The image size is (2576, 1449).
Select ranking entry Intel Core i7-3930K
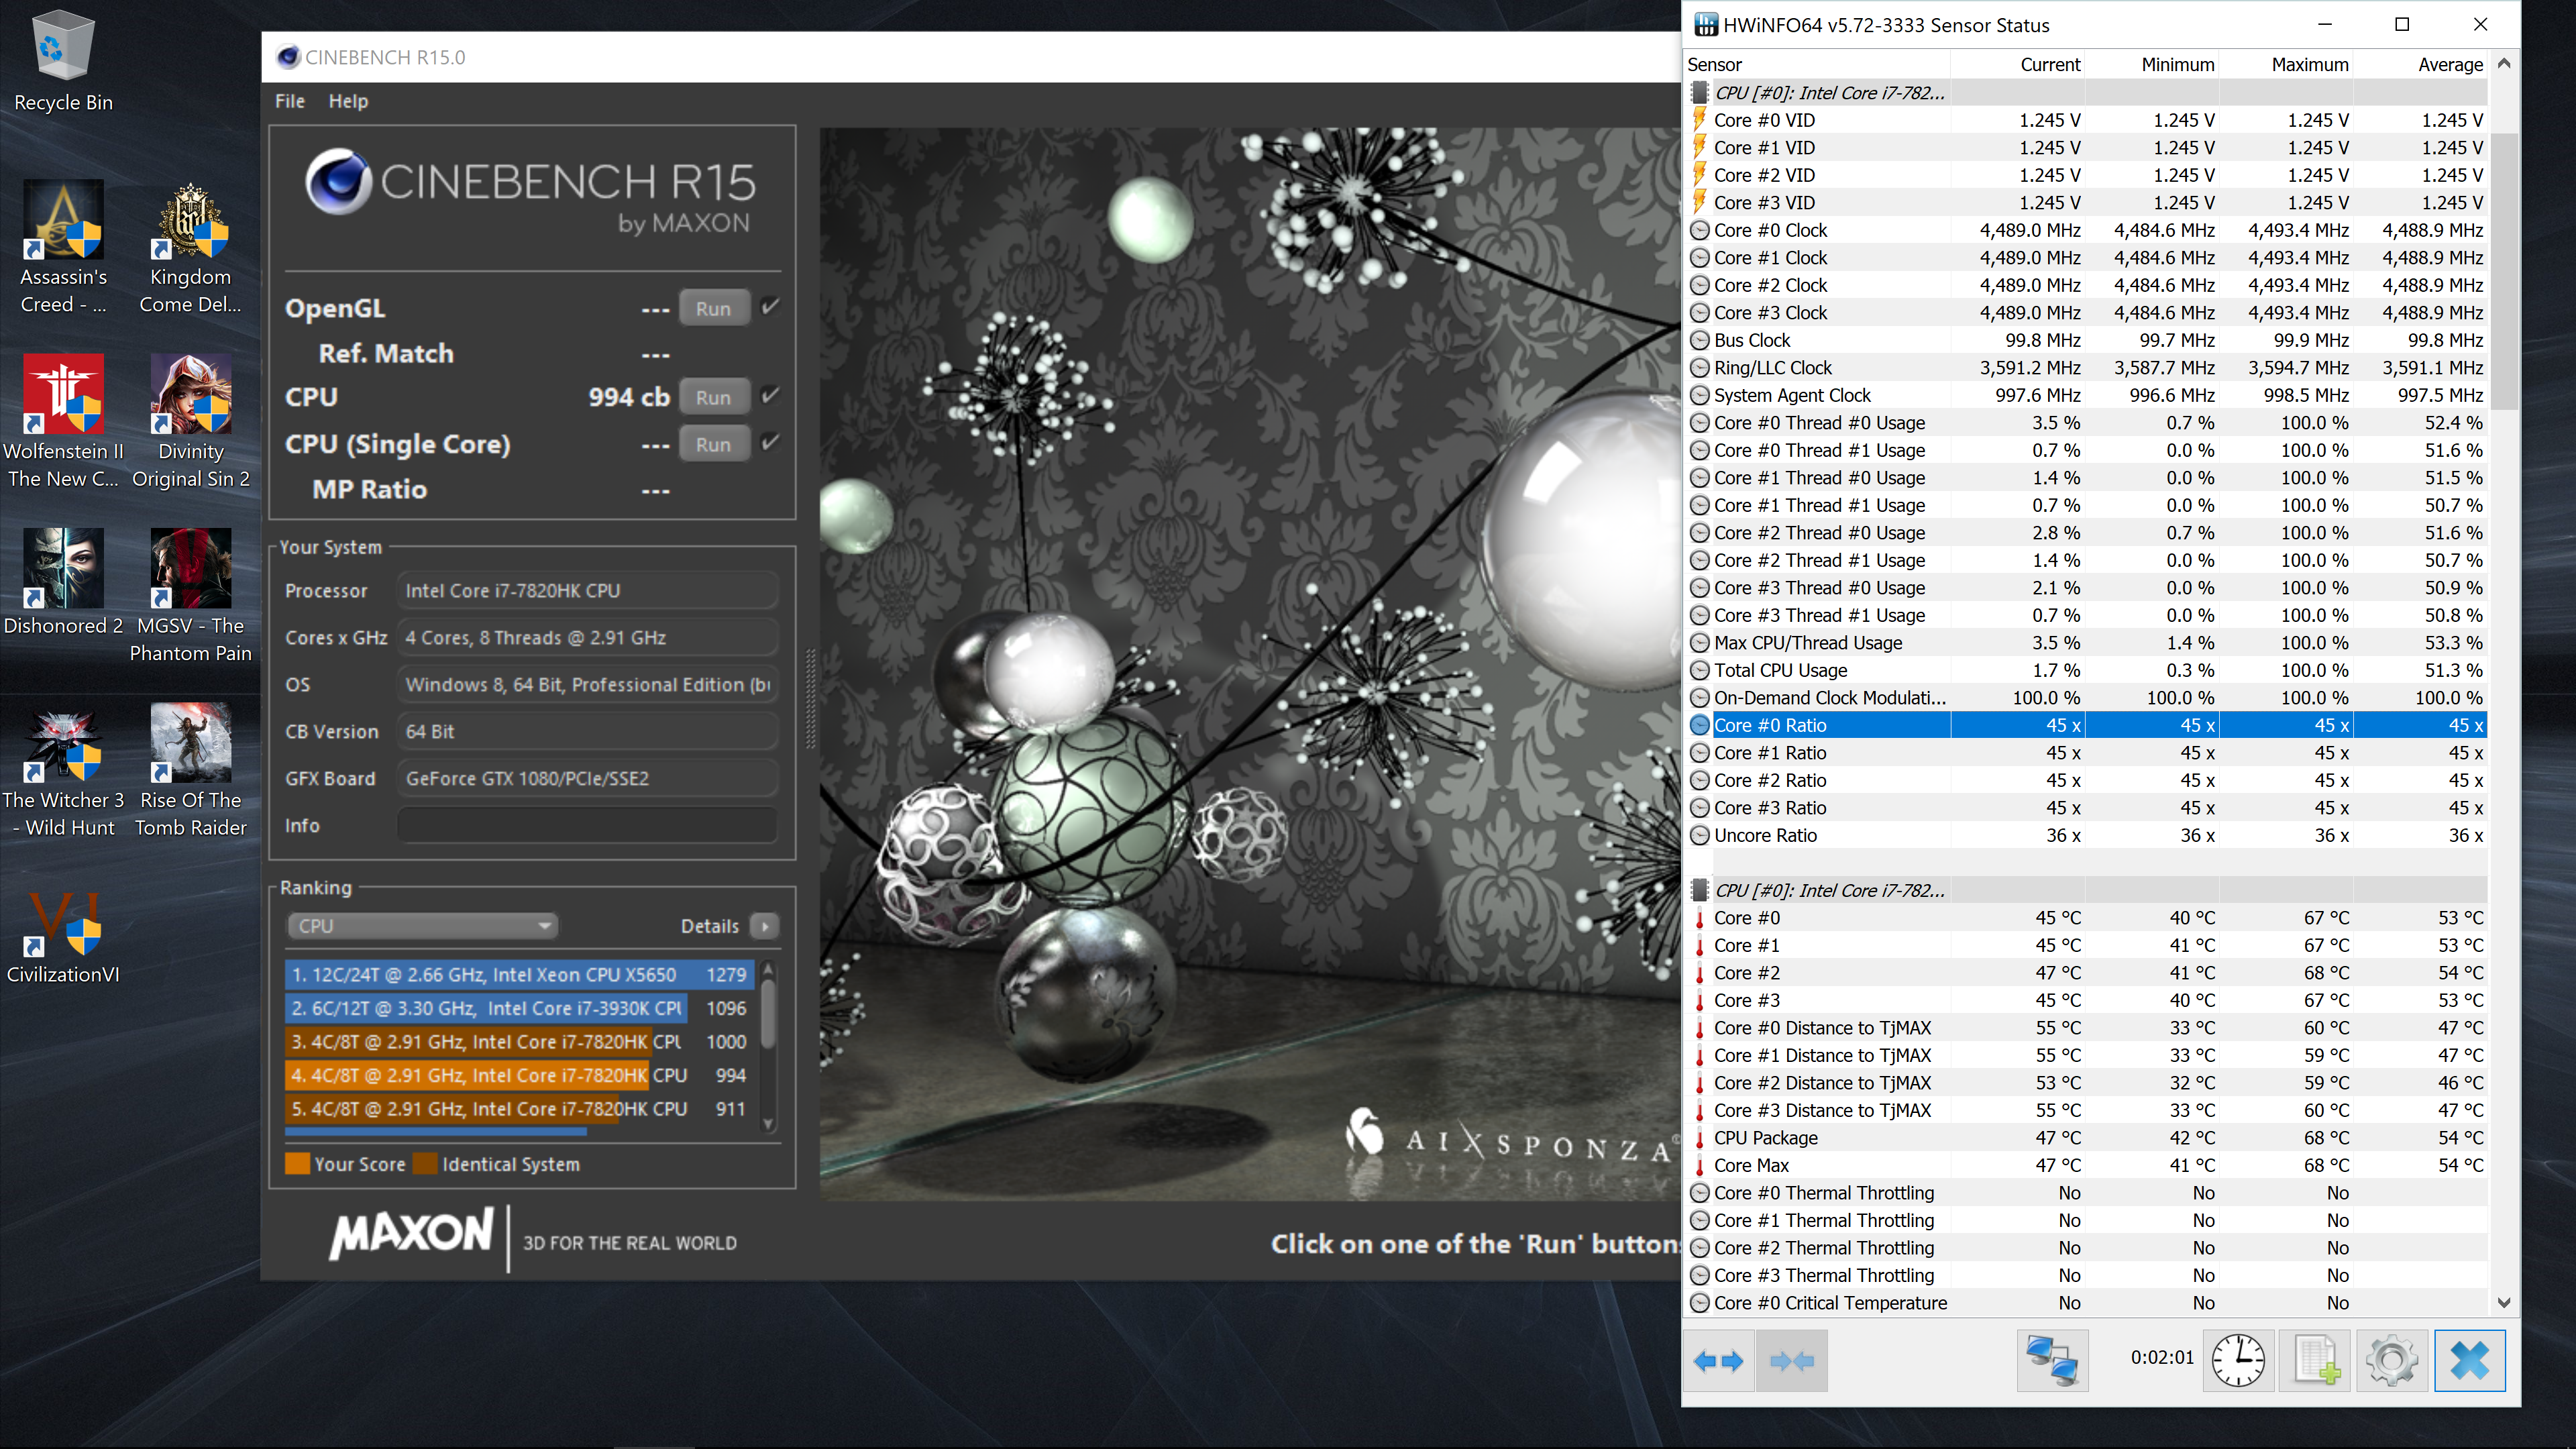coord(519,1008)
